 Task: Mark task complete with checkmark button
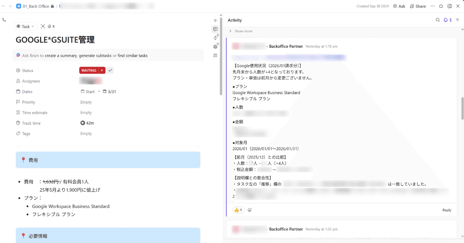[x=110, y=70]
